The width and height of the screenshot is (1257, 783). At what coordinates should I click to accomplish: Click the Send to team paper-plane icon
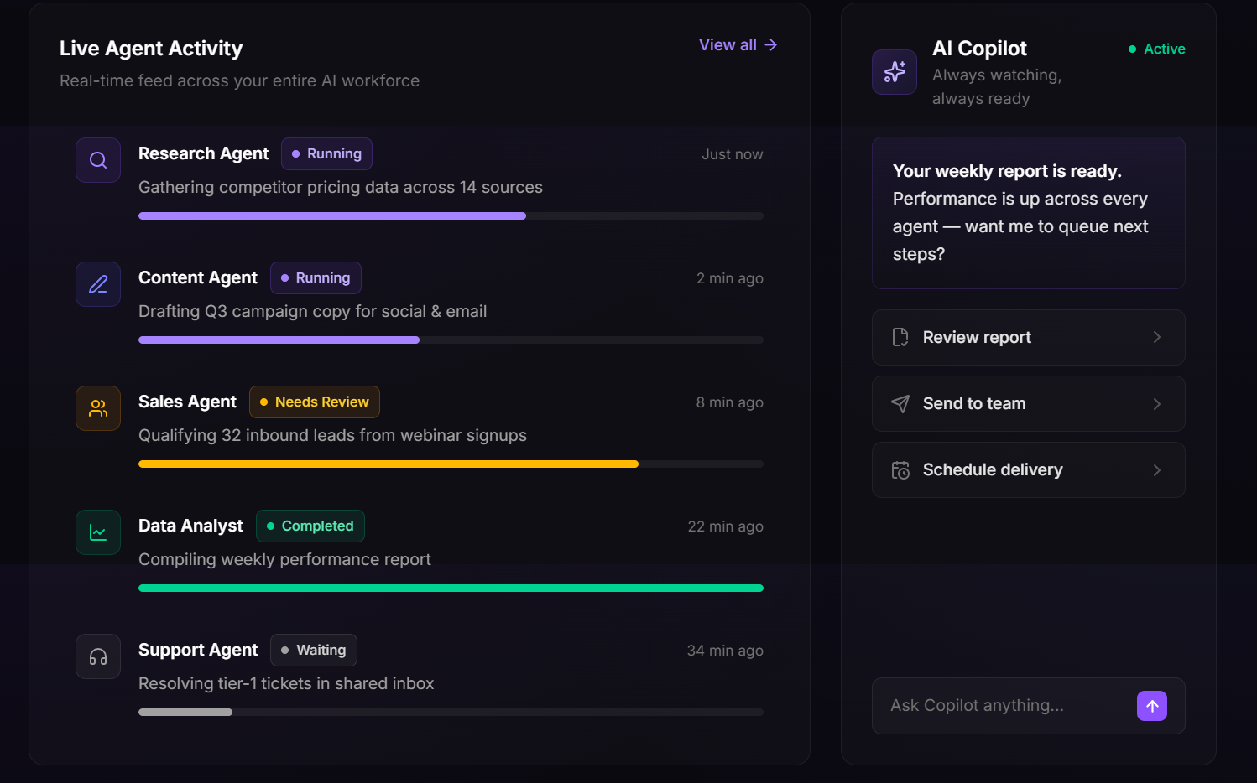pyautogui.click(x=900, y=403)
